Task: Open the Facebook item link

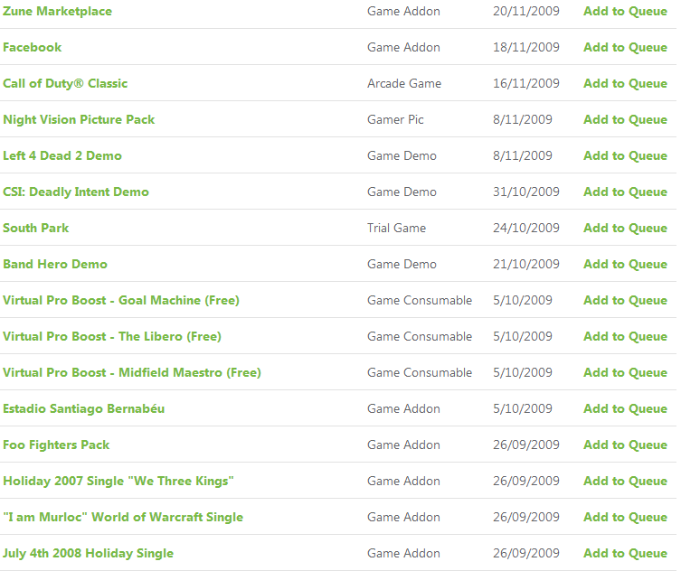Action: coord(33,47)
